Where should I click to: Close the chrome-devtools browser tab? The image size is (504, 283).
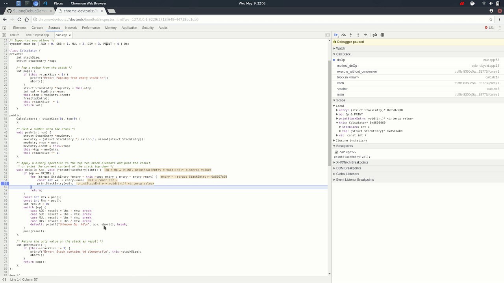[x=102, y=11]
